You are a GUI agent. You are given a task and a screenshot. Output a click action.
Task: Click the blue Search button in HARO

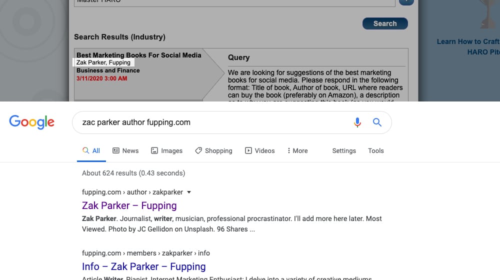click(x=385, y=23)
